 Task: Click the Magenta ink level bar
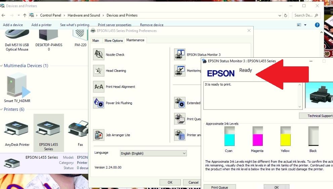coord(258,136)
